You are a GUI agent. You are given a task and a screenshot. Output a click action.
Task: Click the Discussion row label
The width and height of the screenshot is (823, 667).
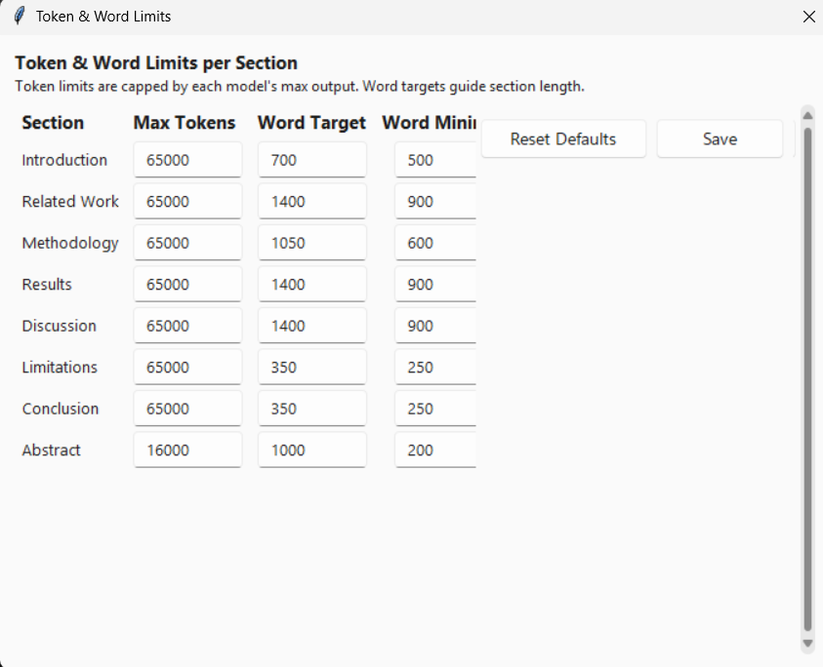[59, 326]
